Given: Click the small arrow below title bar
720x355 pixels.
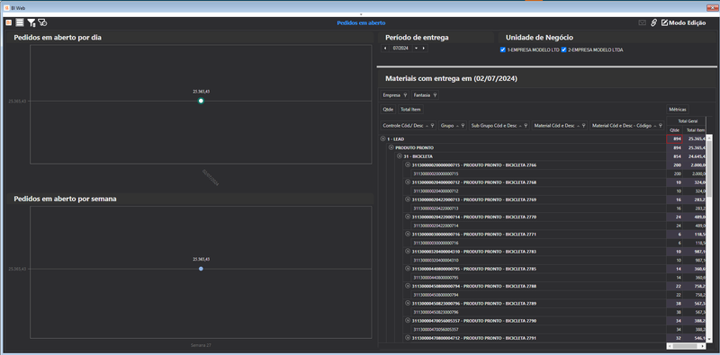Looking at the screenshot, I should [361, 14].
